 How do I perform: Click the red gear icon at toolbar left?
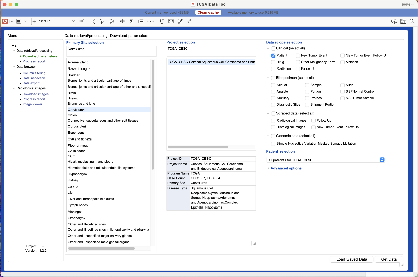click(5, 21)
